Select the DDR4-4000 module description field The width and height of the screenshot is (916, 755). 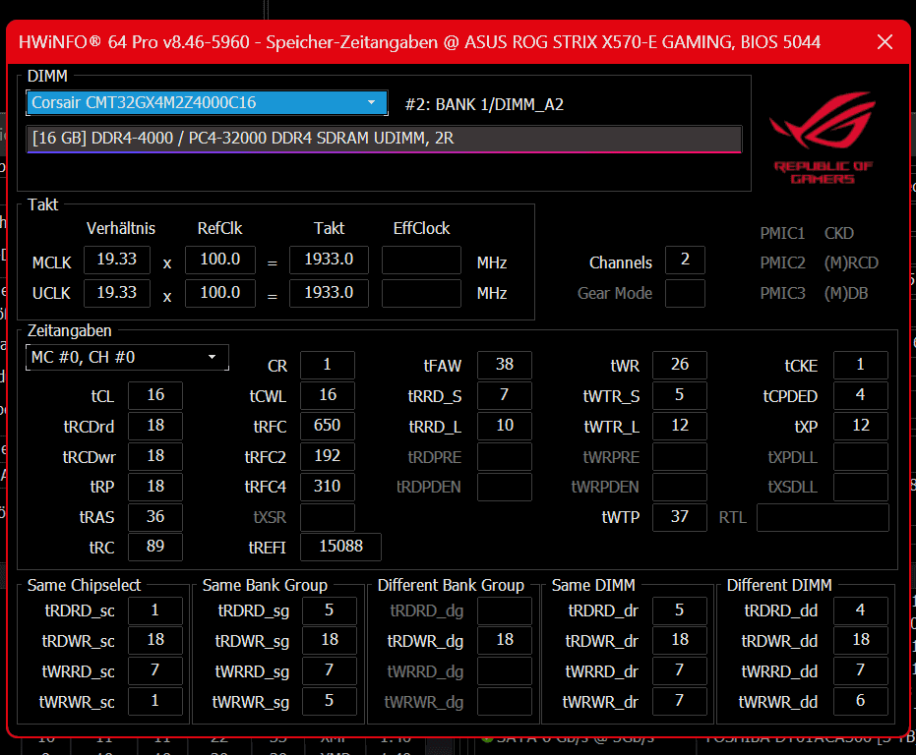(x=384, y=139)
